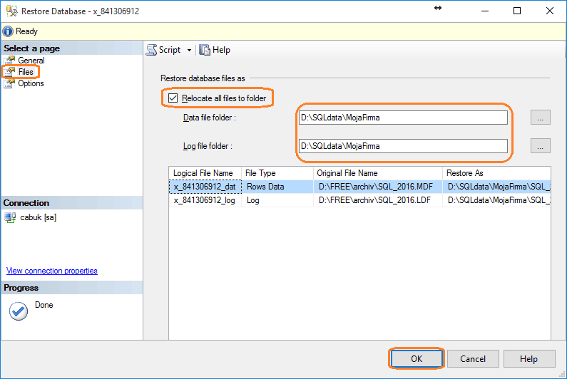567x379 pixels.
Task: Select the Files page
Action: (x=25, y=72)
